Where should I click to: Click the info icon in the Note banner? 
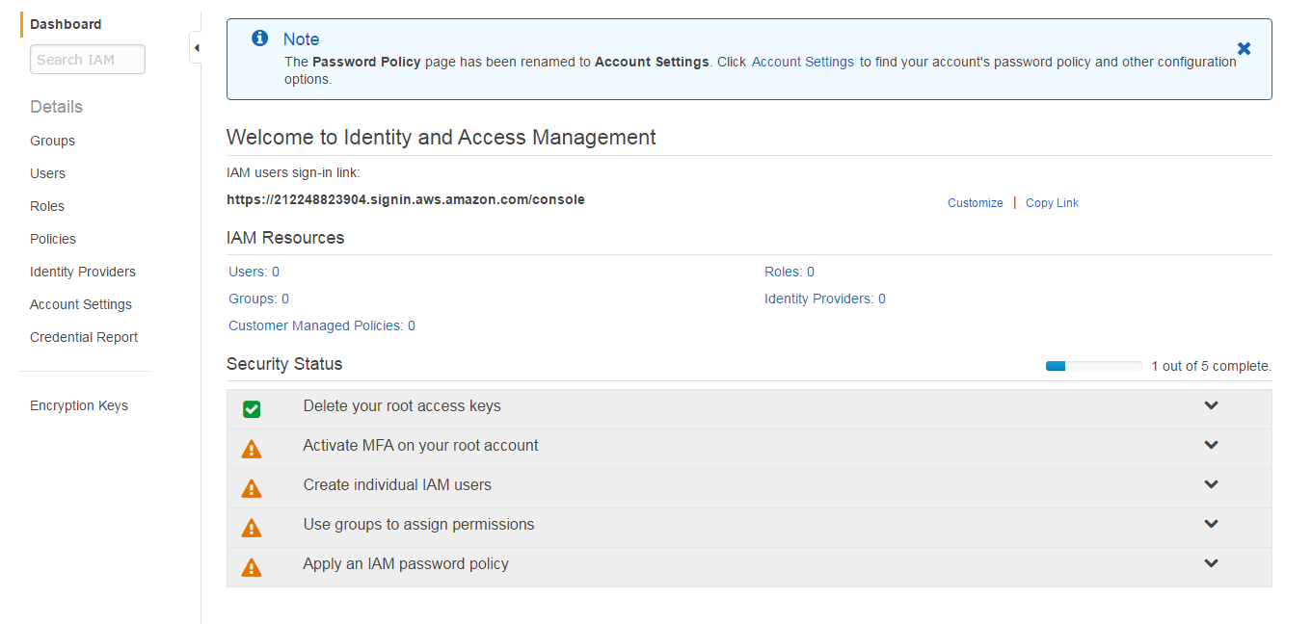click(259, 39)
